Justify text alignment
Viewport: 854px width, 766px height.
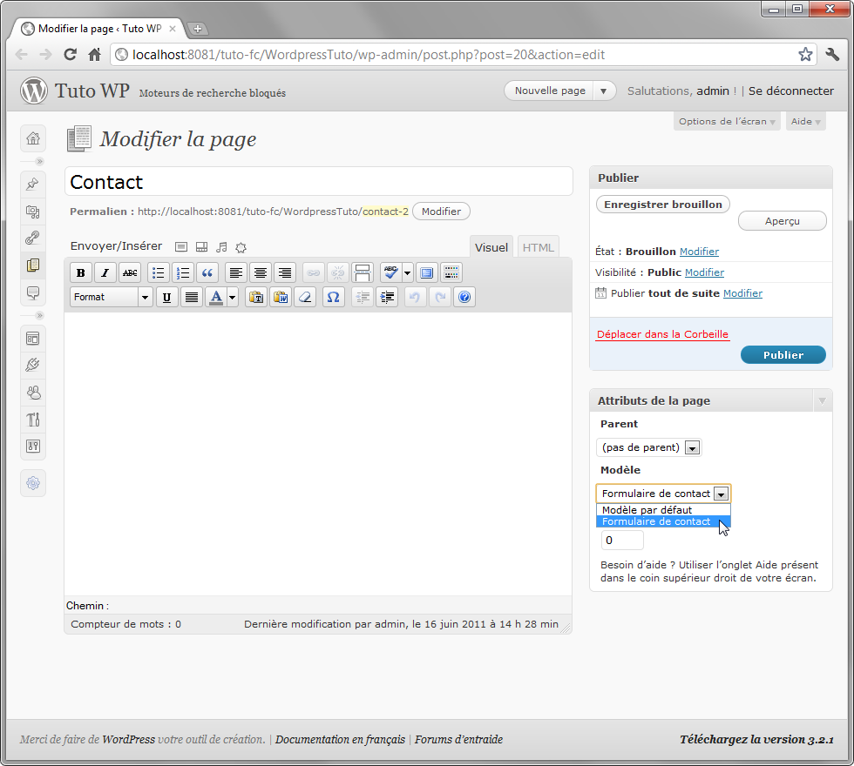tap(192, 297)
